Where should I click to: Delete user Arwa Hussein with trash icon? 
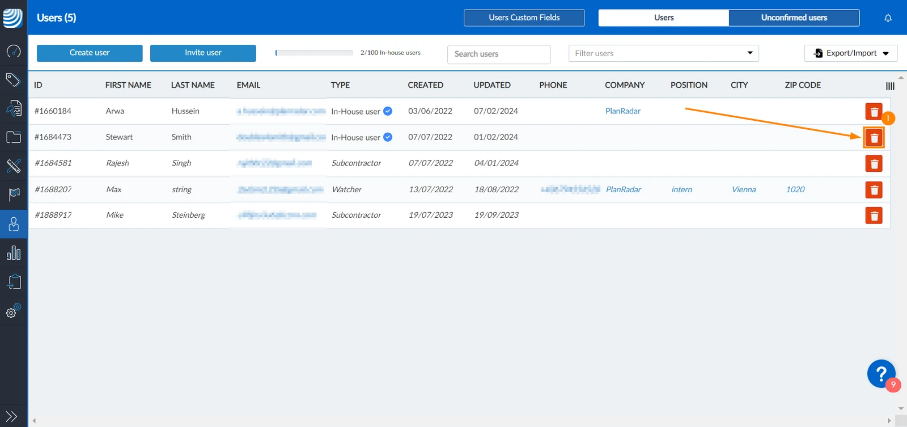874,111
